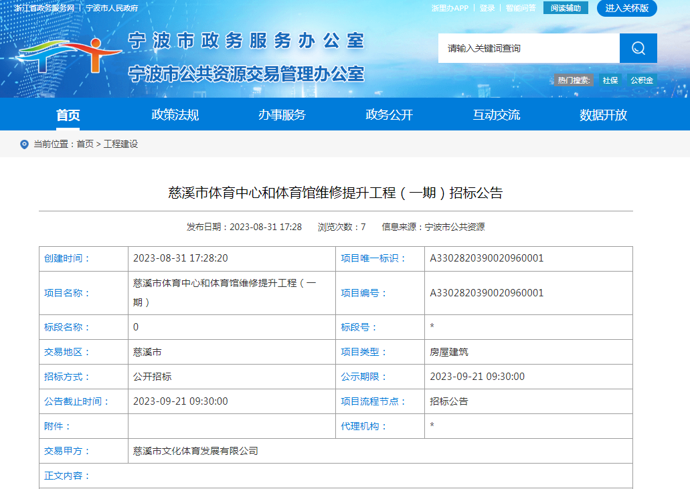Open the 宁波市人民政府 link
Image resolution: width=690 pixels, height=489 pixels.
pyautogui.click(x=112, y=8)
